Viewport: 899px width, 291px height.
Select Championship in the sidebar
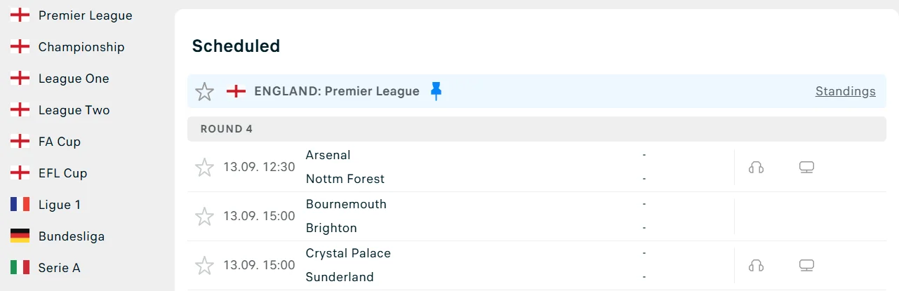coord(81,47)
